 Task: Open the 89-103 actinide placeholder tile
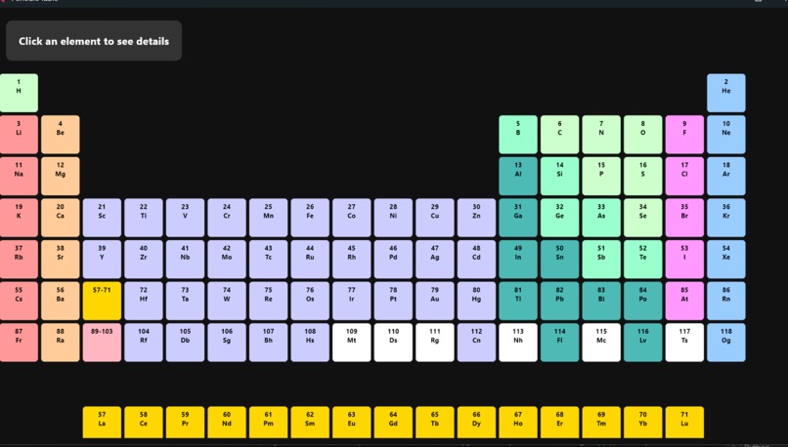coord(102,343)
